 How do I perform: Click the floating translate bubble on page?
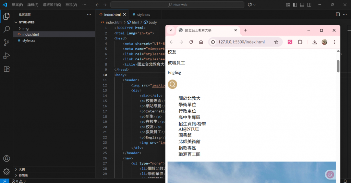(x=330, y=174)
